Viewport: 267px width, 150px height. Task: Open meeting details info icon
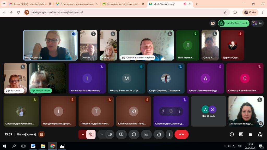(x=232, y=134)
